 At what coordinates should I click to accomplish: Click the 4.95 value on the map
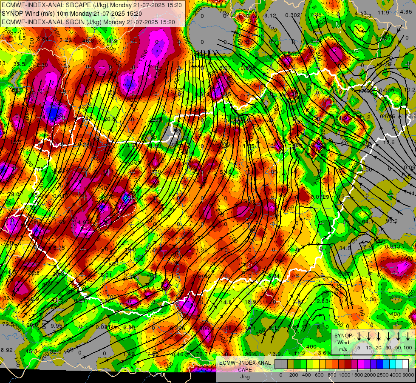84,222
